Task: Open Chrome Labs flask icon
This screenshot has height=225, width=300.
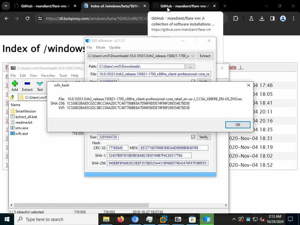Action: pos(251,18)
